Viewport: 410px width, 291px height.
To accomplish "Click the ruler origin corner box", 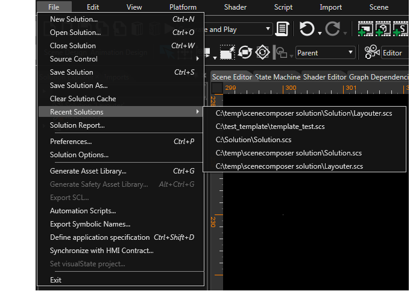I will coord(217,88).
